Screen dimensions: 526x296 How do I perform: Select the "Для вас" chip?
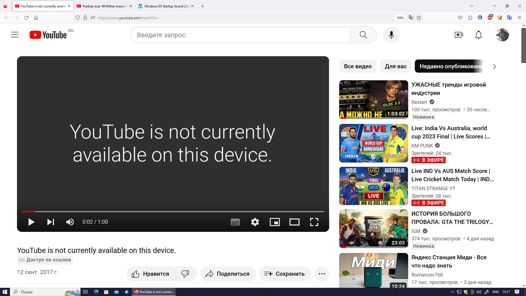(395, 66)
